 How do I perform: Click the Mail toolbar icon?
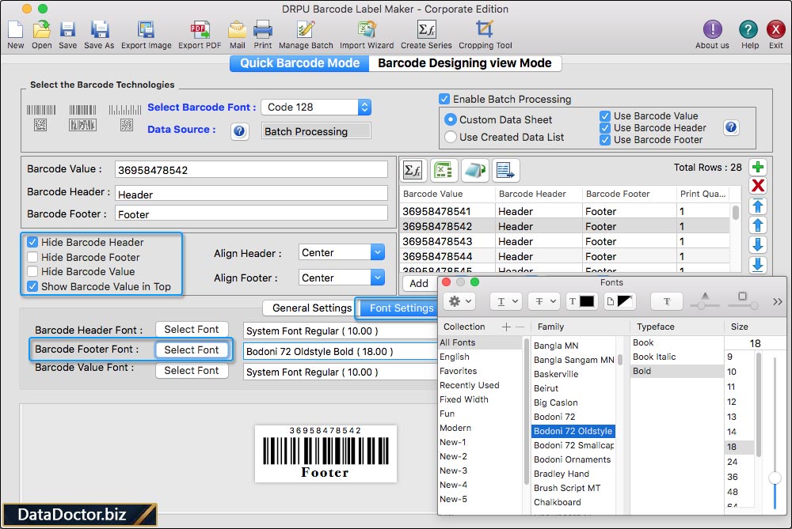coord(237,30)
